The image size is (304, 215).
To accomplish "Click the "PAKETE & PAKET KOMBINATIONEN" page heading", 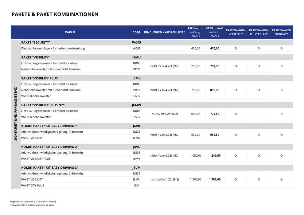I will click(55, 14).
